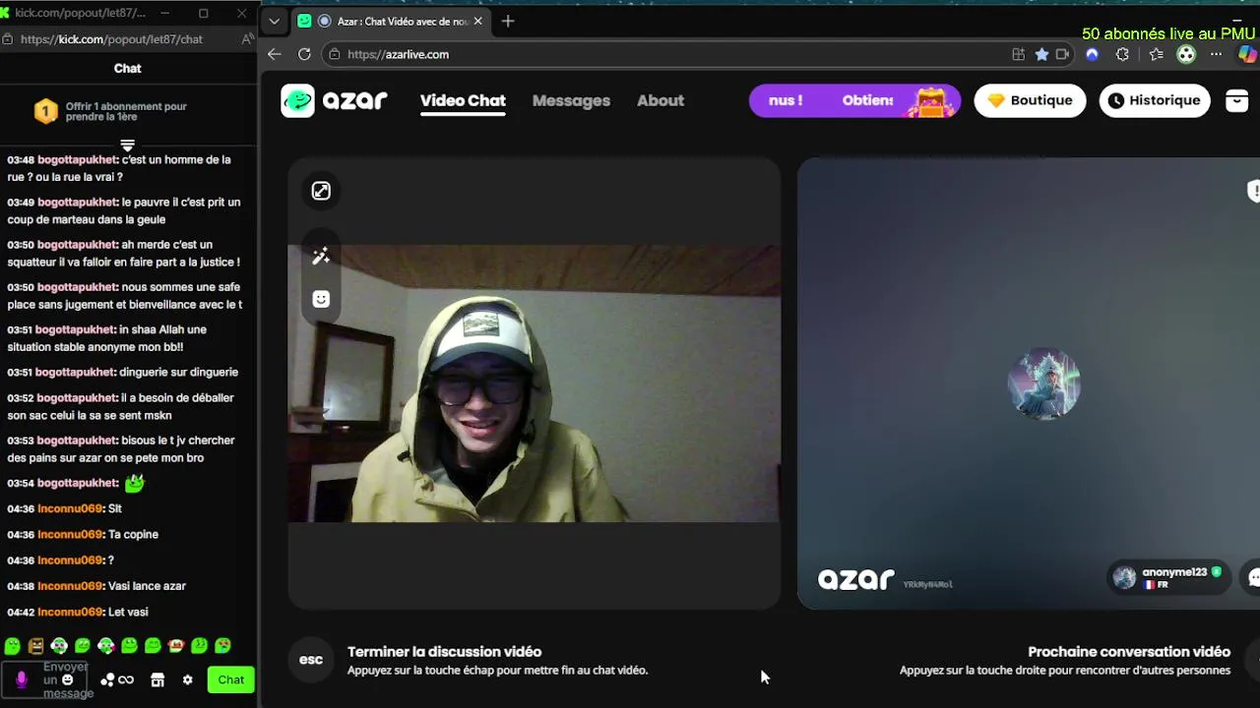Click the Chat header title in Kick popout
The image size is (1260, 708).
pyautogui.click(x=128, y=68)
